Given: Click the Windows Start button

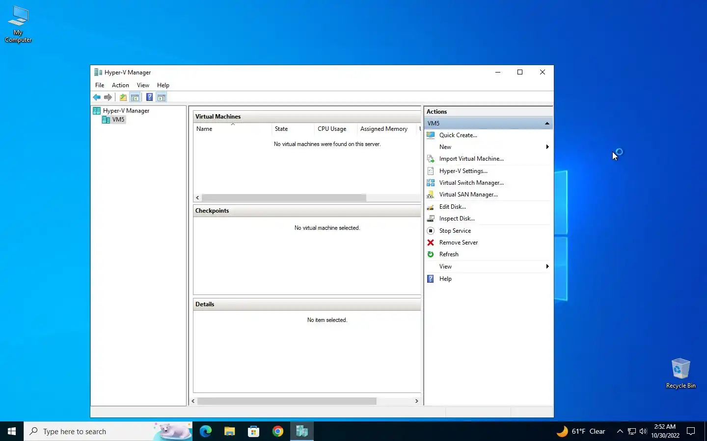Looking at the screenshot, I should [x=12, y=431].
